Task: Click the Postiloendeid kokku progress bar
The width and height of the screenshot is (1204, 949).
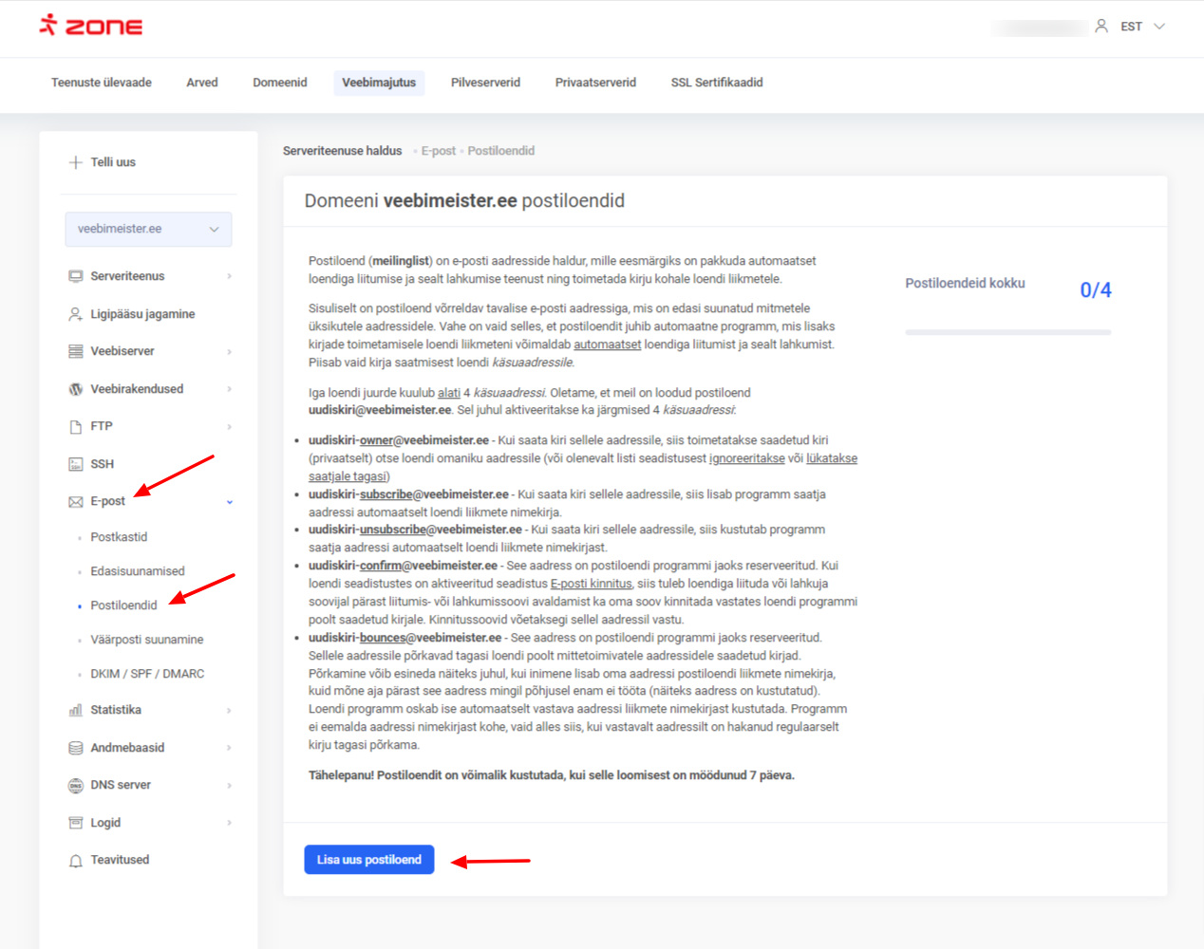Action: coord(1007,332)
